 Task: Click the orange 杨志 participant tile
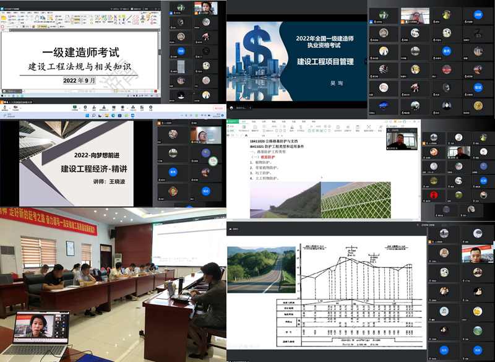tap(205, 192)
